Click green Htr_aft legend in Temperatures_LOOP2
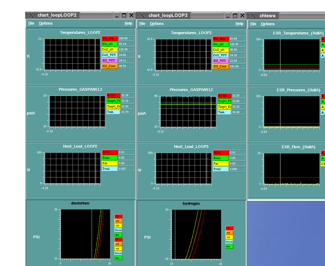The width and height of the screenshot is (325, 266). click(x=110, y=44)
